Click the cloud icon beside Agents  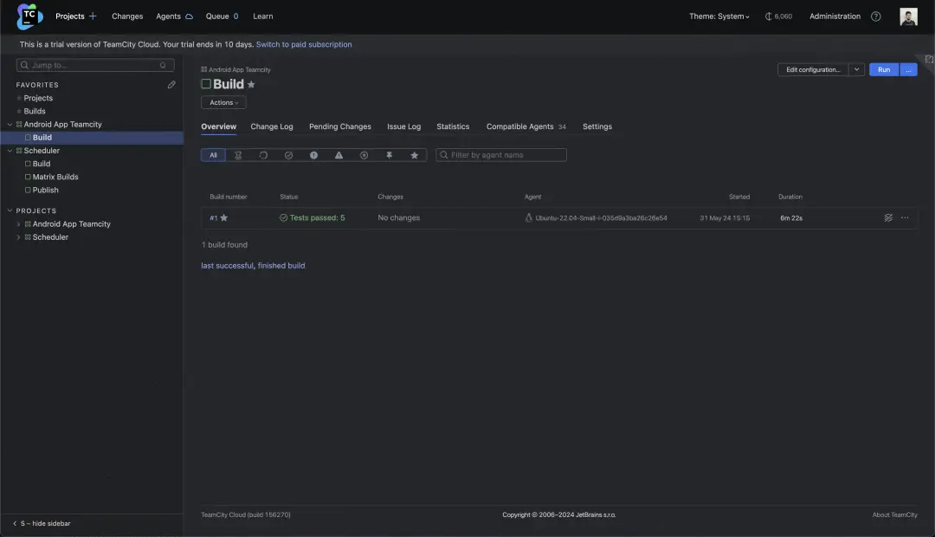pos(189,16)
